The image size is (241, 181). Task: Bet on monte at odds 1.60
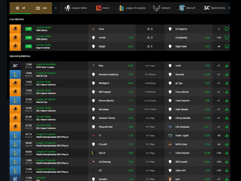130,38
